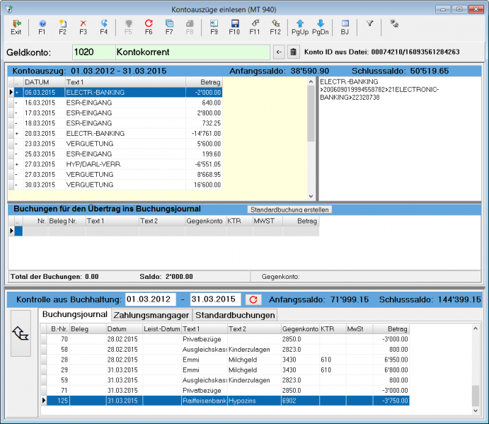This screenshot has height=424, width=489.
Task: Click scroll up arrow of Kontoauszug list
Action: tap(311, 81)
